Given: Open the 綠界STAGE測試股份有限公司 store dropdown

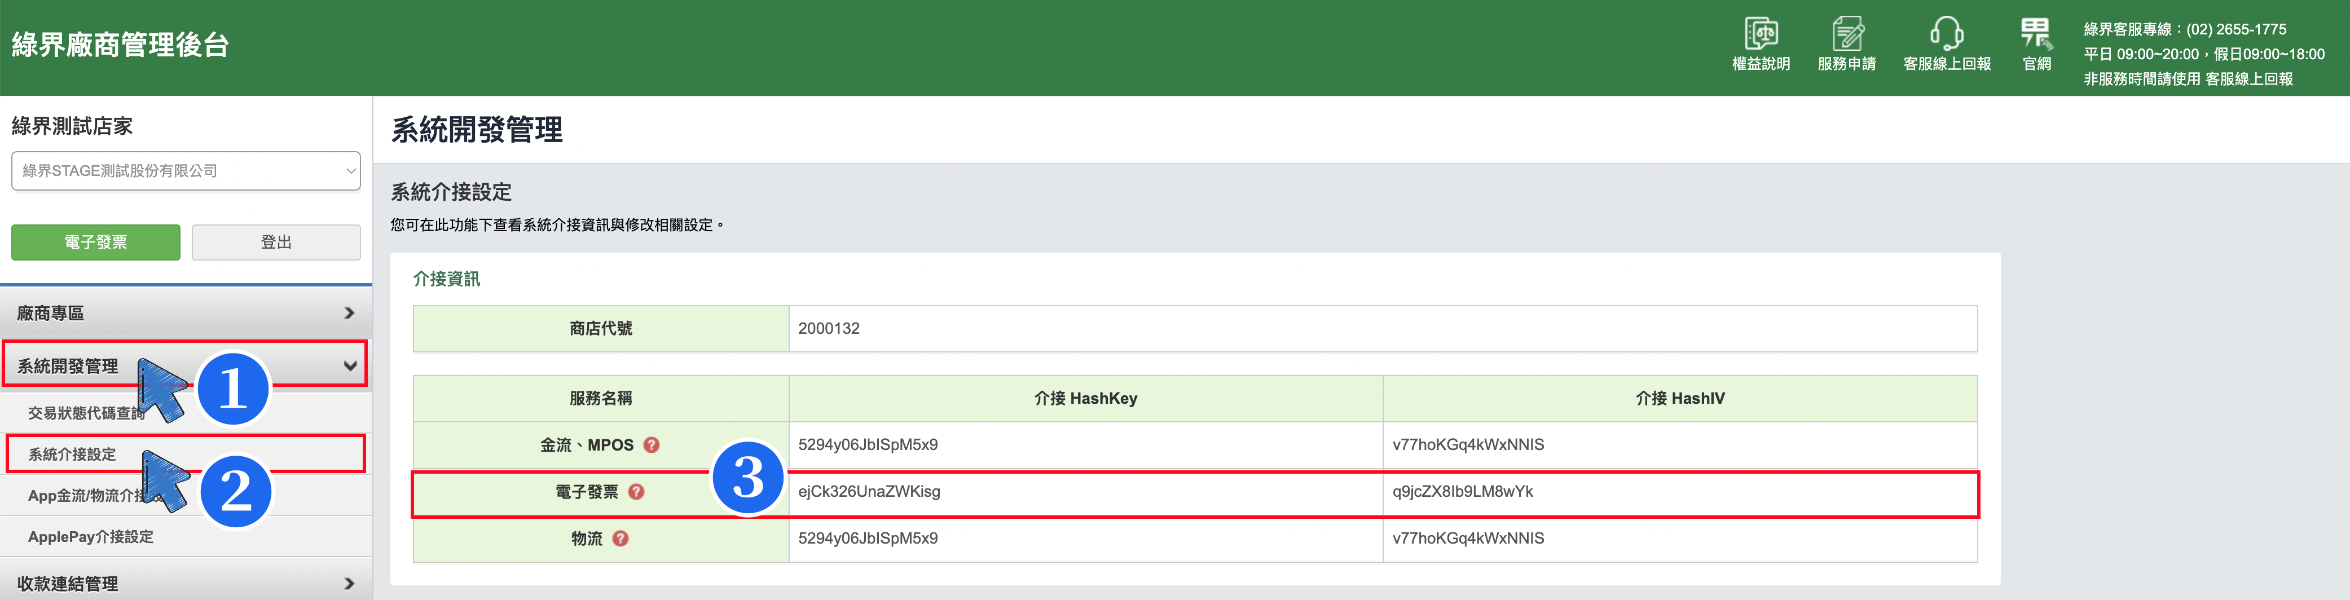Looking at the screenshot, I should pos(186,170).
